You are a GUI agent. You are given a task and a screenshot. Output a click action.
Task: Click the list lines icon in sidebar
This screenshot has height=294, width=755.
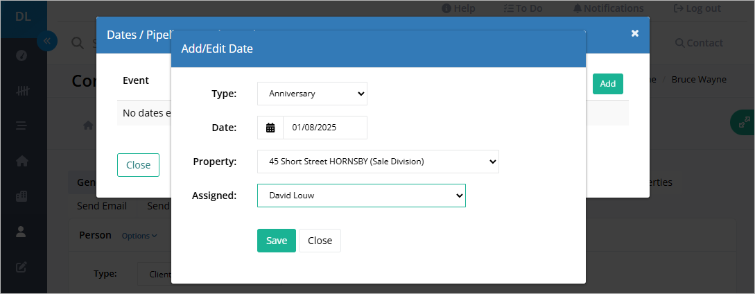click(21, 126)
